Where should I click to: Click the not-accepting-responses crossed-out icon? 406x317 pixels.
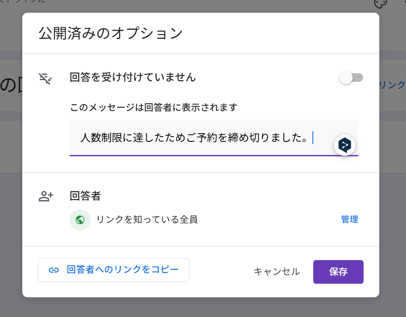pyautogui.click(x=45, y=78)
